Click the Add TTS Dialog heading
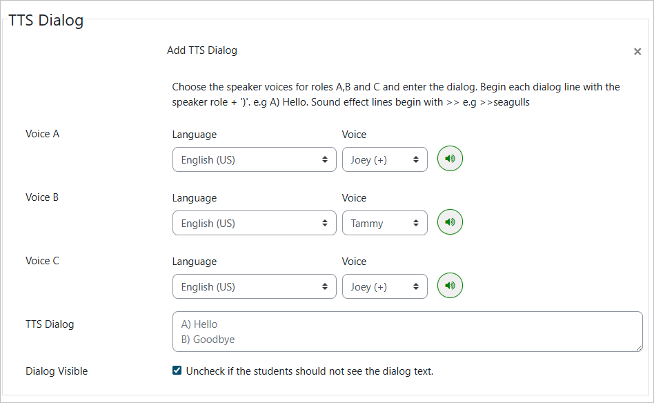 click(x=202, y=50)
